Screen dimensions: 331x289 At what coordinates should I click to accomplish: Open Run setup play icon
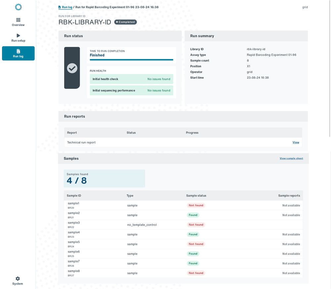[18, 35]
